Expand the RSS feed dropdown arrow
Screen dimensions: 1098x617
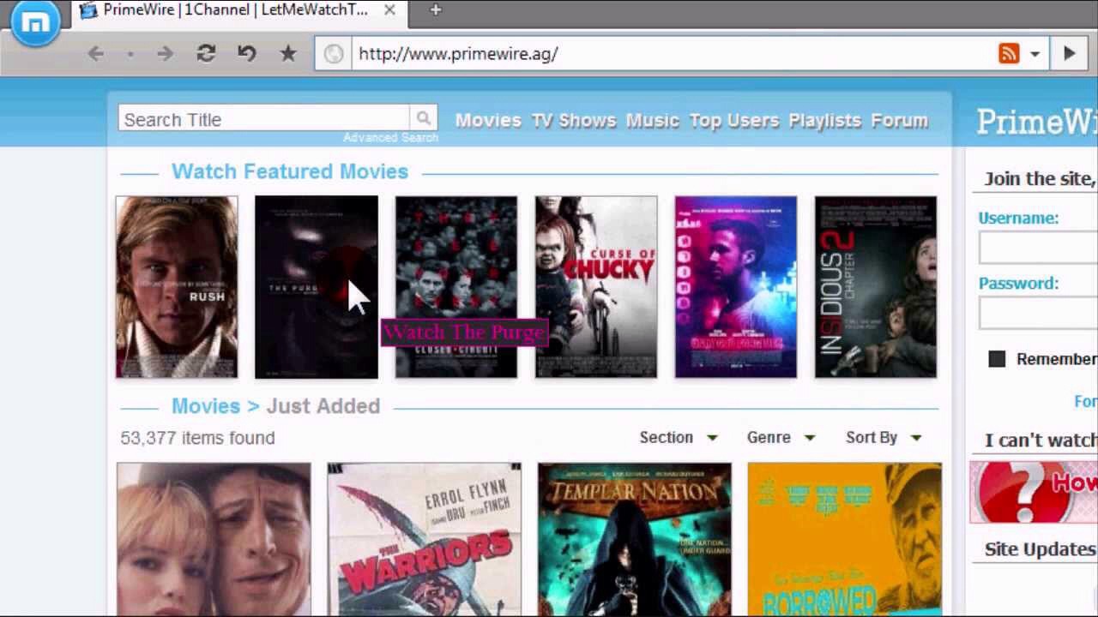[x=1035, y=54]
